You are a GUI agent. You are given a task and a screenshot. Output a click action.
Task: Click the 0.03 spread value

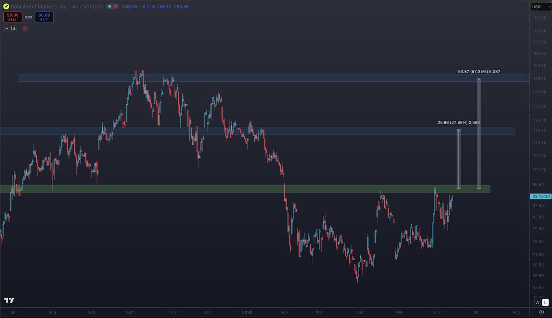(x=29, y=17)
